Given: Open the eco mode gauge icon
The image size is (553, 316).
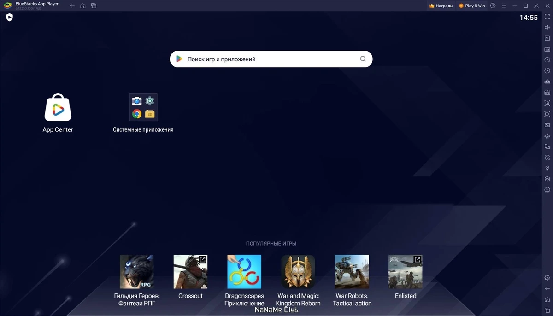Looking at the screenshot, I should point(547,190).
